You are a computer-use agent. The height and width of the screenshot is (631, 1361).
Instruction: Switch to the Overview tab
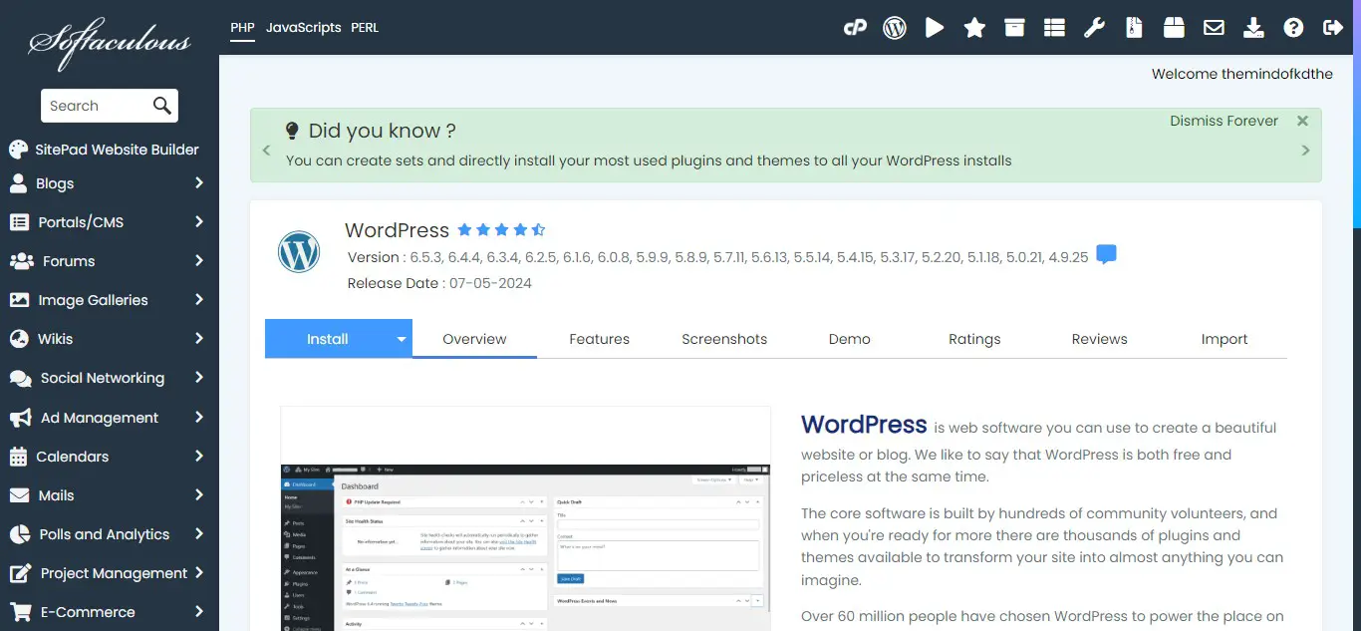click(474, 339)
